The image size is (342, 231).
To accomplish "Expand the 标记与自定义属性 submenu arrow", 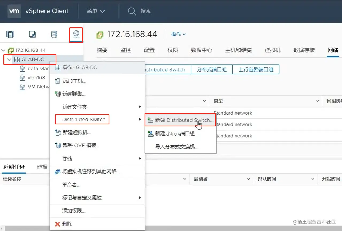I will (140, 198).
